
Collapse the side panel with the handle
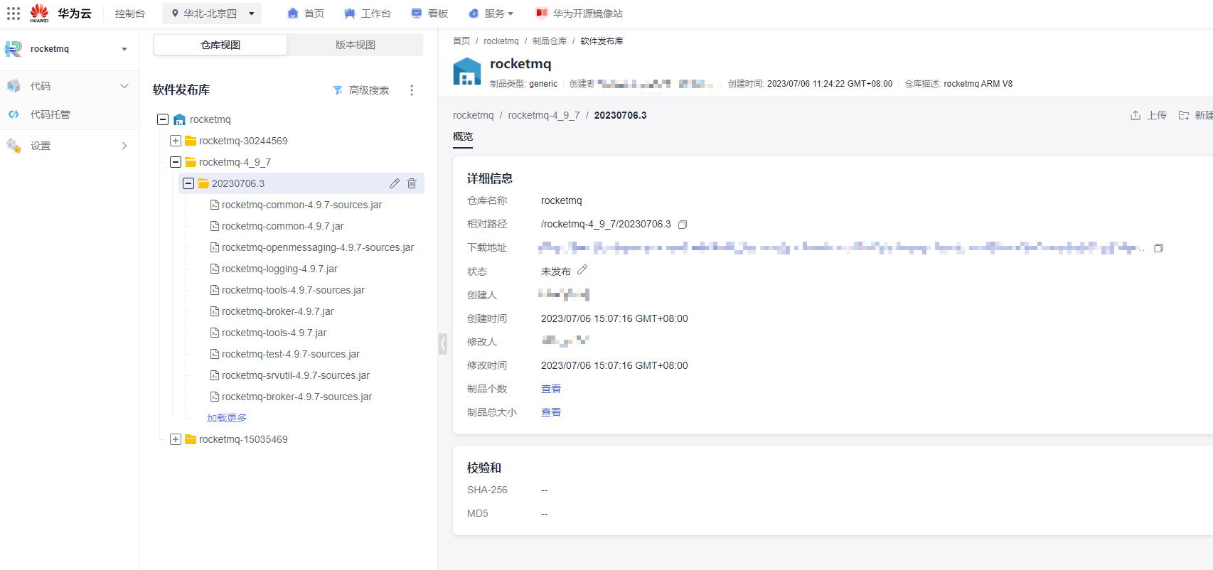pyautogui.click(x=443, y=344)
